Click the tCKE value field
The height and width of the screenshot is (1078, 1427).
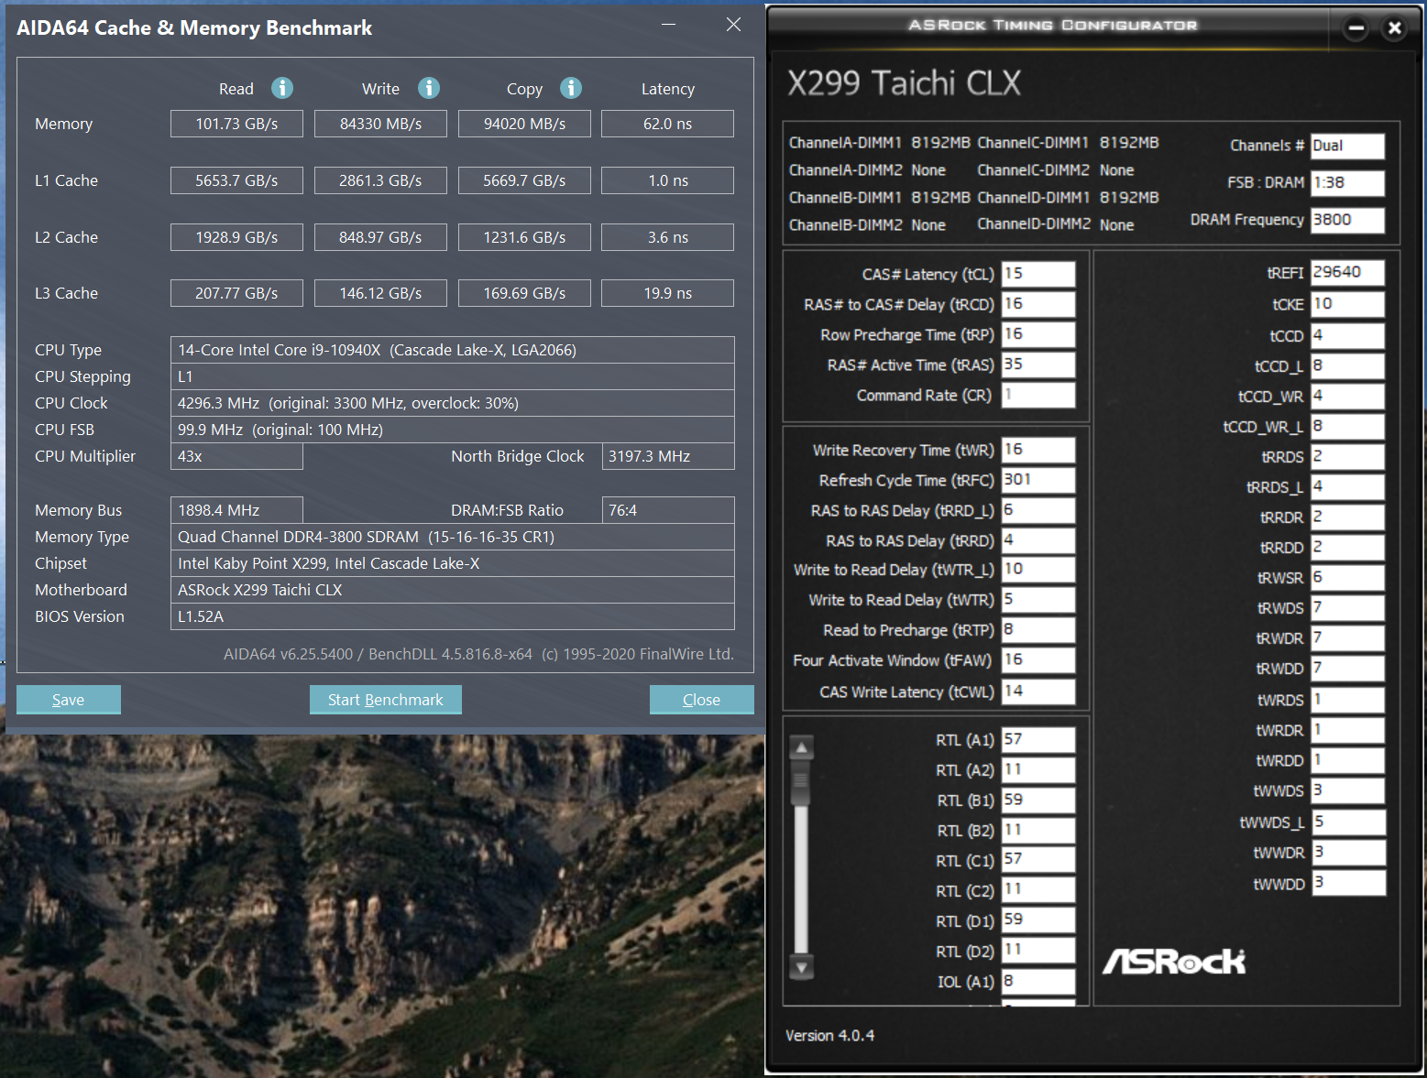tap(1347, 304)
